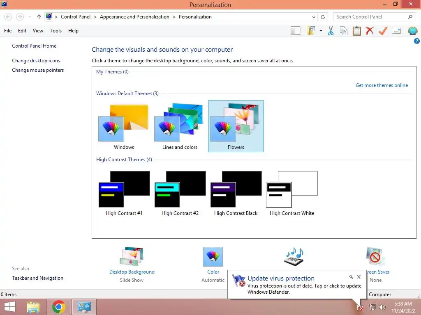Expand the address bar history dropdown
The image size is (421, 315).
click(x=314, y=17)
